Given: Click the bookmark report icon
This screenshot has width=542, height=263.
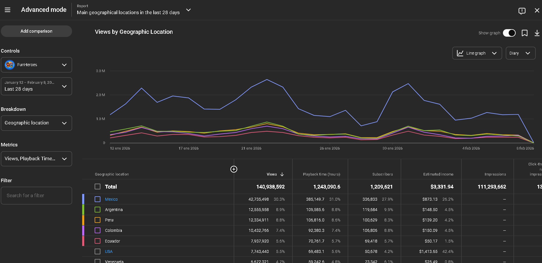Looking at the screenshot, I should click(x=524, y=33).
